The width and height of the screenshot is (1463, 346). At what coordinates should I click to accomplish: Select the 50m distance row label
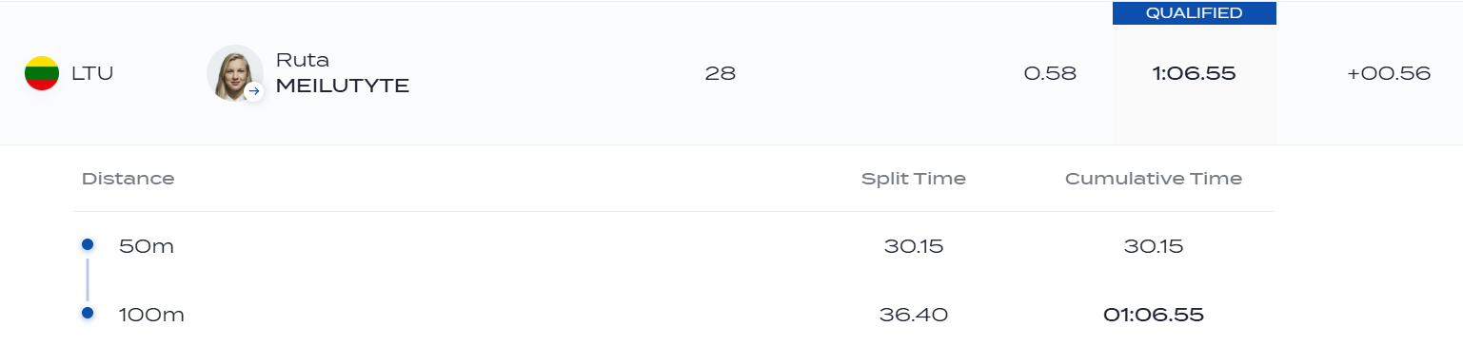coord(147,246)
